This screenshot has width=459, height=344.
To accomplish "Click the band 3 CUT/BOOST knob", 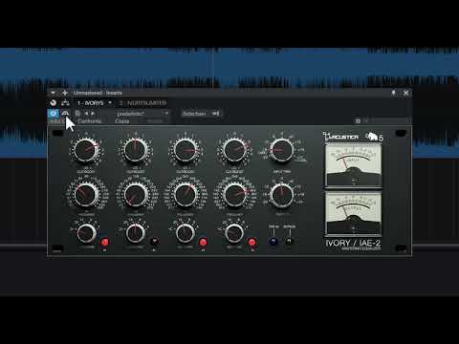I will 185,150.
